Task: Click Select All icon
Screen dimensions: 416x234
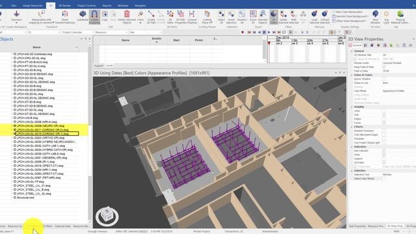Action: point(221,14)
